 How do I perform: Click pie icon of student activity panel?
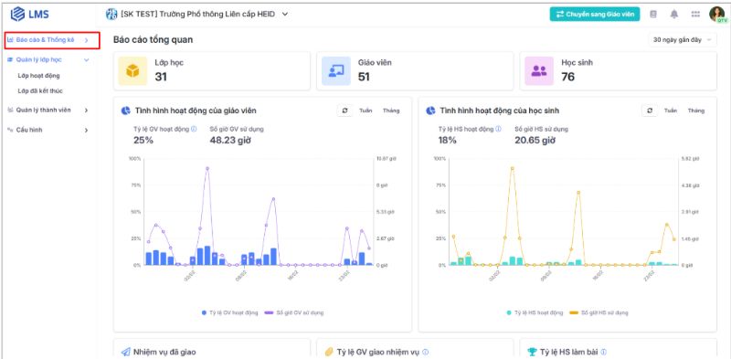430,111
